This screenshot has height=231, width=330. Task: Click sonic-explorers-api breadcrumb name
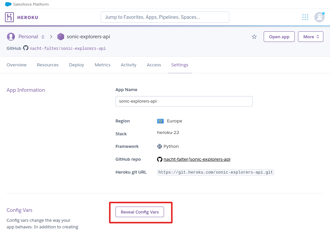pos(88,37)
